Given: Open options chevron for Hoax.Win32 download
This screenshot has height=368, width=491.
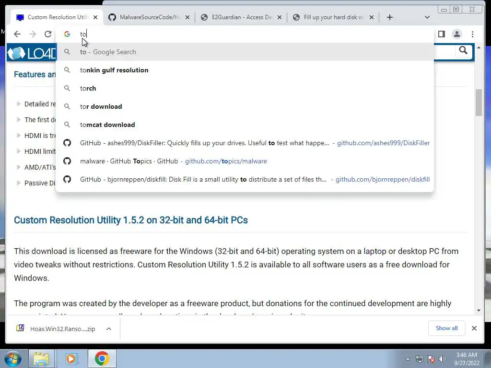Looking at the screenshot, I should coord(109,329).
